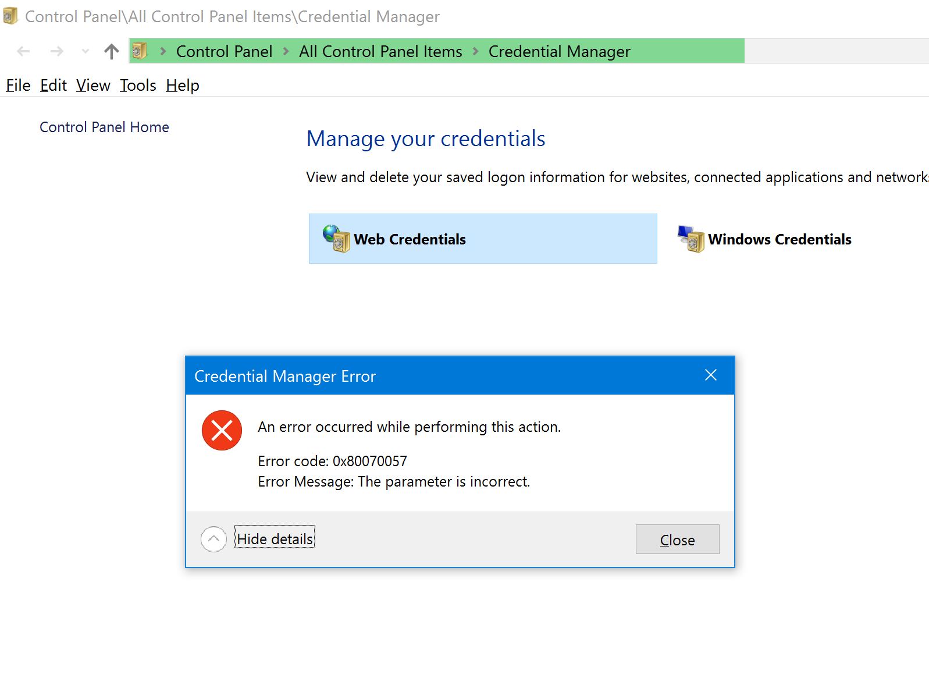The image size is (929, 692).
Task: Click the vault icon in address bar
Action: point(140,51)
